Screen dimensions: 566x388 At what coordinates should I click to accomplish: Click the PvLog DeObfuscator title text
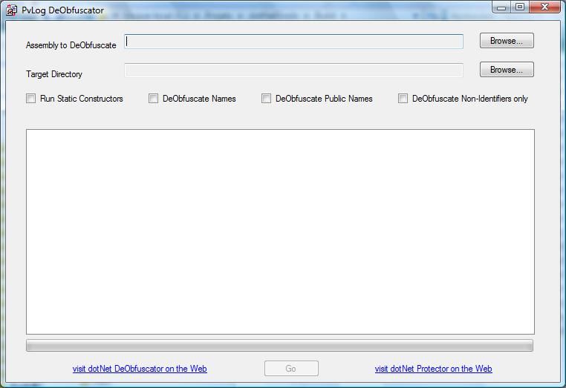(x=63, y=10)
